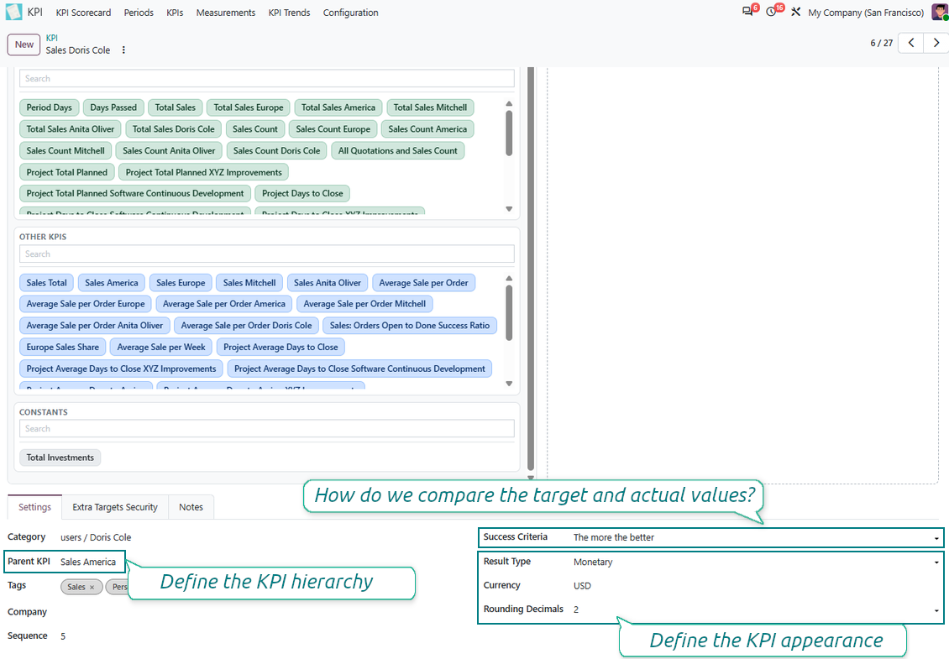Image resolution: width=949 pixels, height=659 pixels.
Task: Open the Parent KPI field
Action: [x=88, y=562]
